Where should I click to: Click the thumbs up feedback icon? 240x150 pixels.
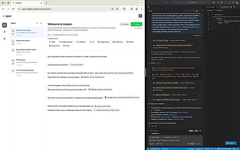click(153, 126)
